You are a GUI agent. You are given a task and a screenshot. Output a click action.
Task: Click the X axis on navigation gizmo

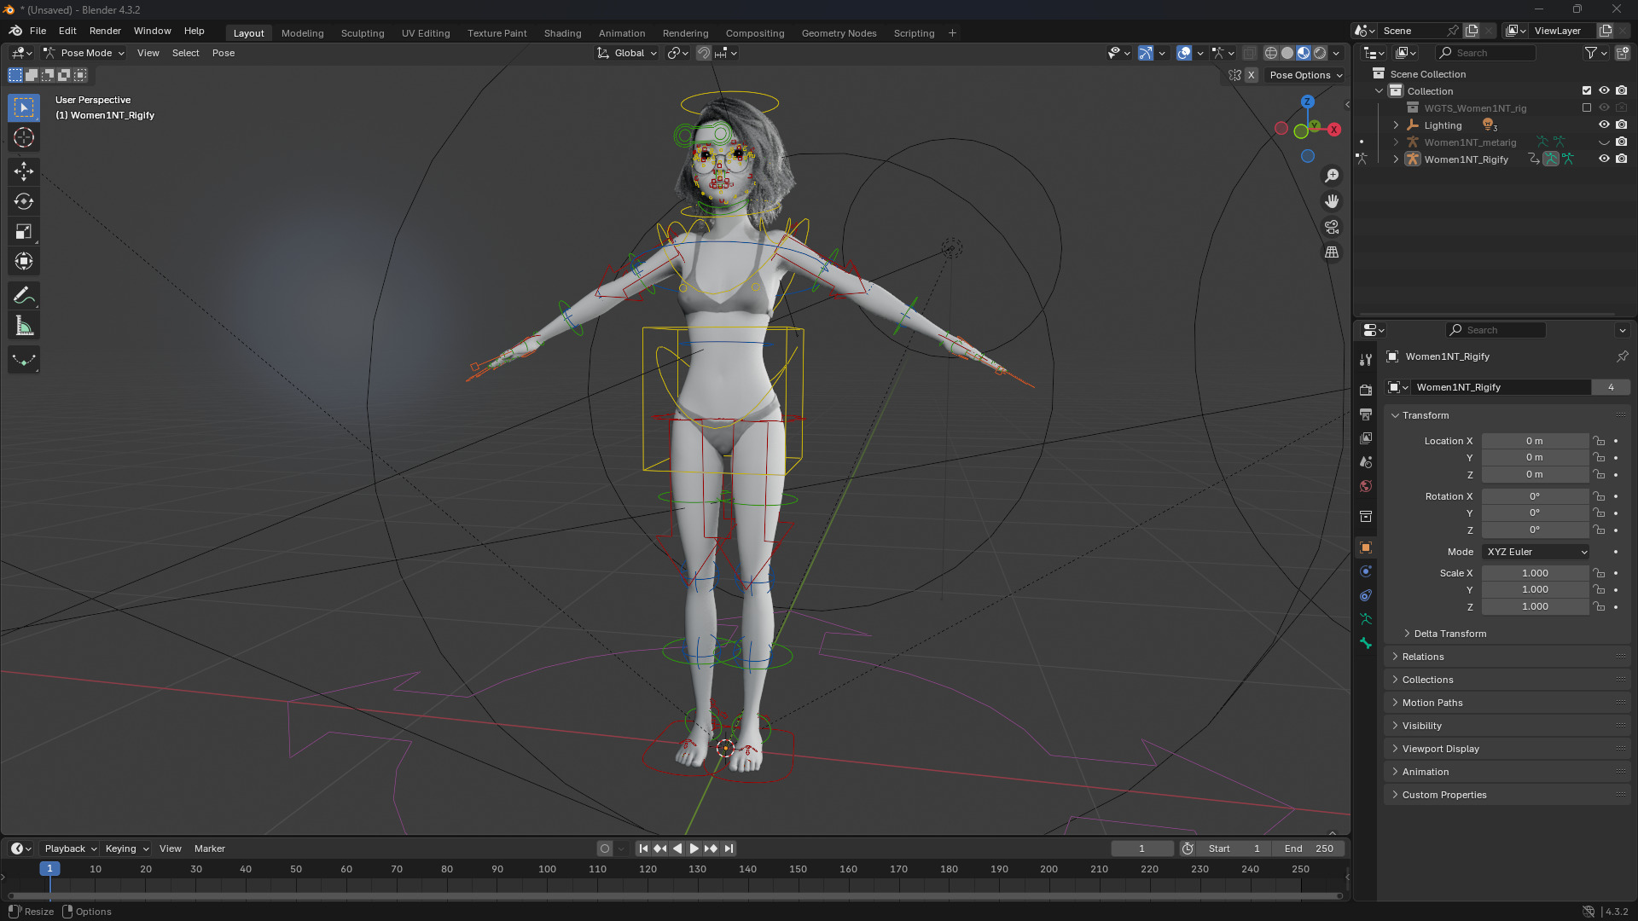click(1333, 130)
